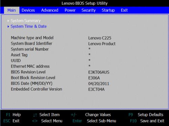Screen dimensions: 169x126
Task: Select the UUID label
Action: point(16,61)
